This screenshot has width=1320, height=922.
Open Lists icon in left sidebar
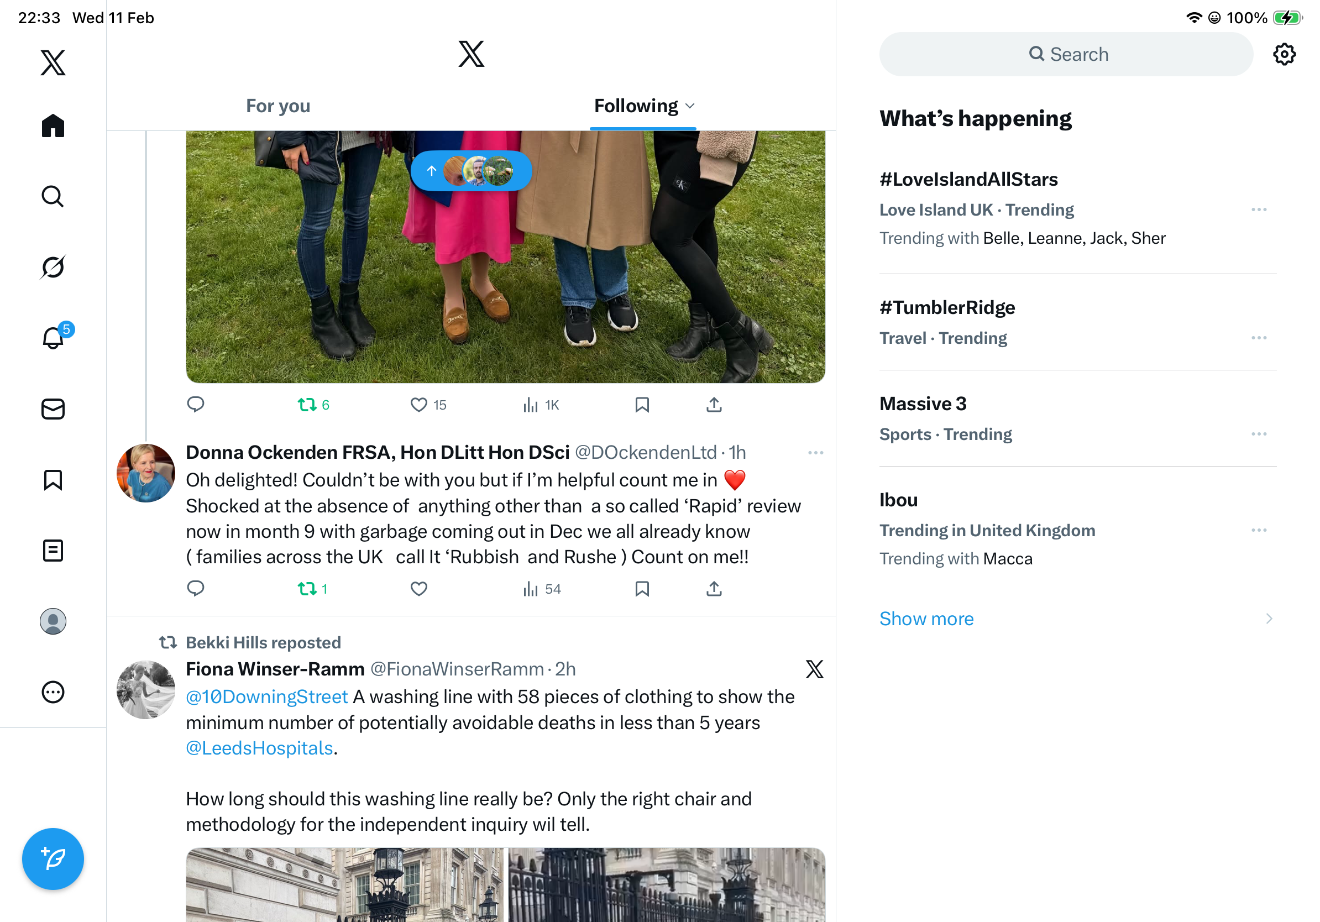tap(53, 551)
